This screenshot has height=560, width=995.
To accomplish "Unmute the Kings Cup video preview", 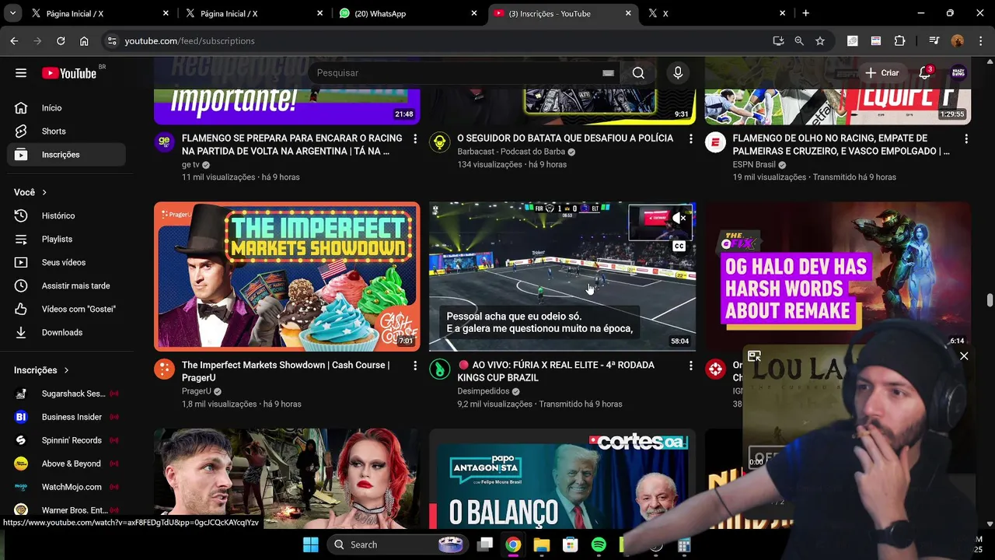I will 679,219.
